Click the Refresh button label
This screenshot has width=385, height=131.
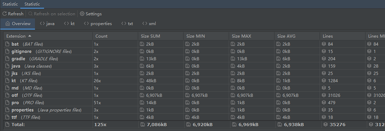(x=16, y=14)
